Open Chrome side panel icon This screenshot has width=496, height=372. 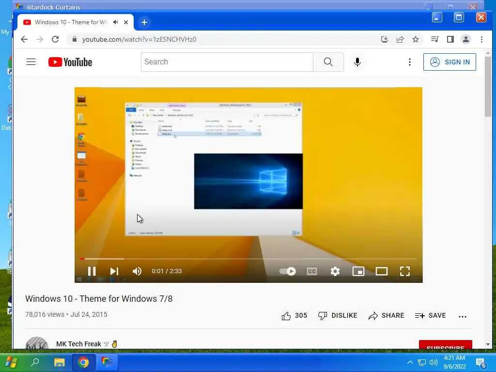pos(450,39)
